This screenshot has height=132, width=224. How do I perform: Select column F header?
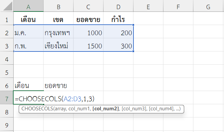(178, 6)
